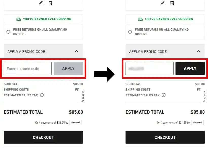Click the trash delete icon in left cart

click(x=50, y=3)
